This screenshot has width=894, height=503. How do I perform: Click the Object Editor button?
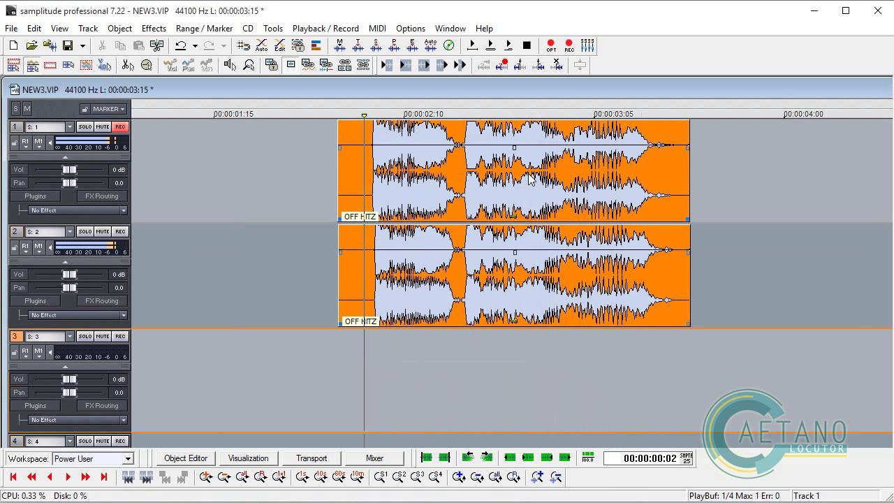[186, 458]
